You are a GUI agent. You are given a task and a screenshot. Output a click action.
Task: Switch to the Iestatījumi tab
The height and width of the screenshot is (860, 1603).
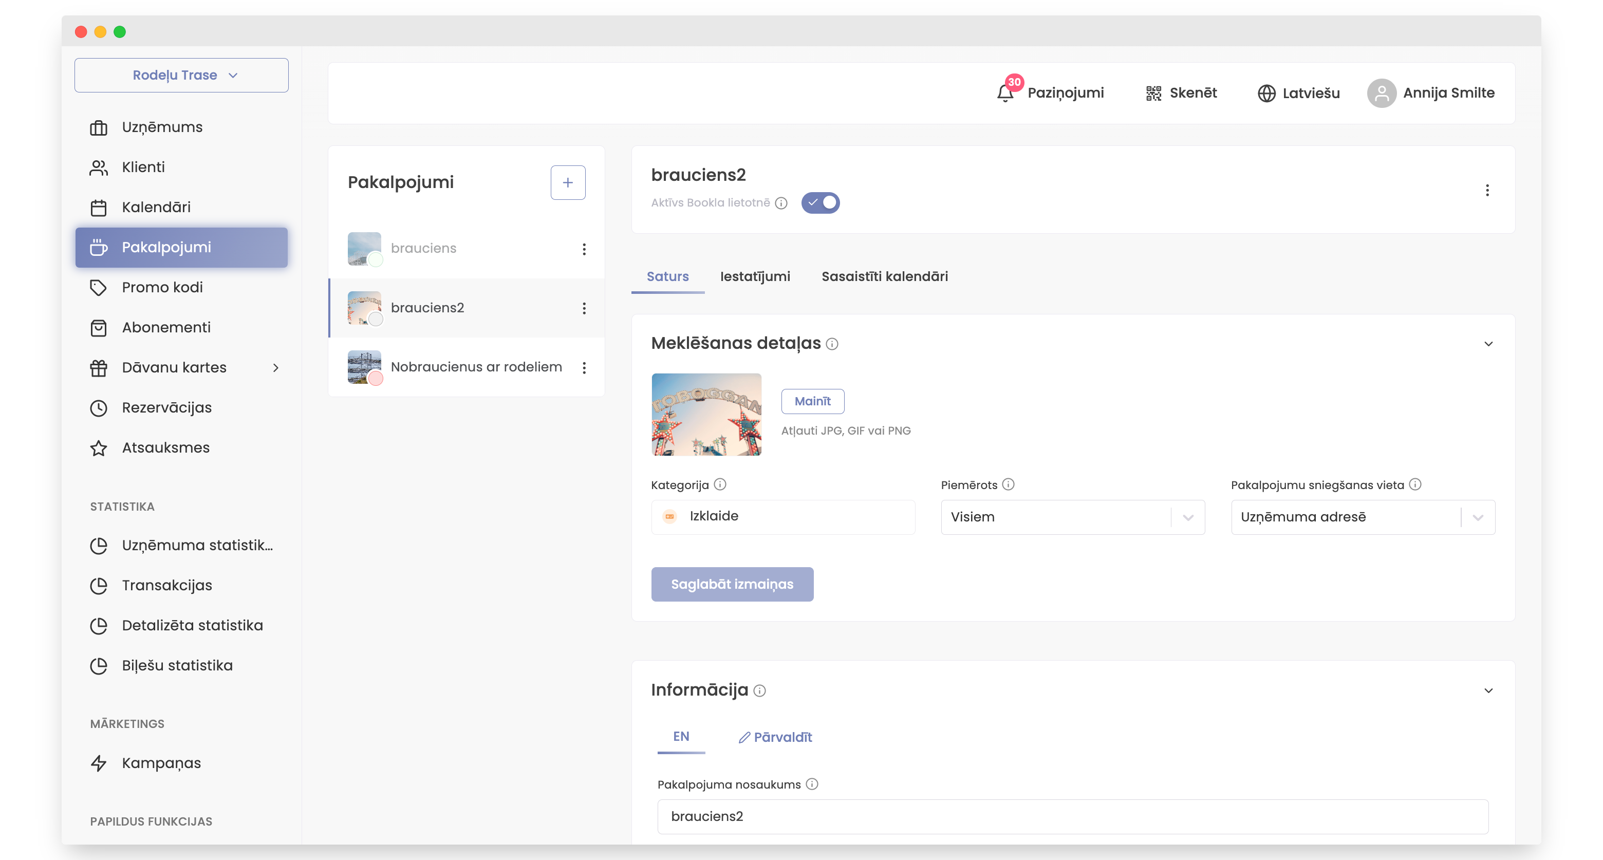755,277
